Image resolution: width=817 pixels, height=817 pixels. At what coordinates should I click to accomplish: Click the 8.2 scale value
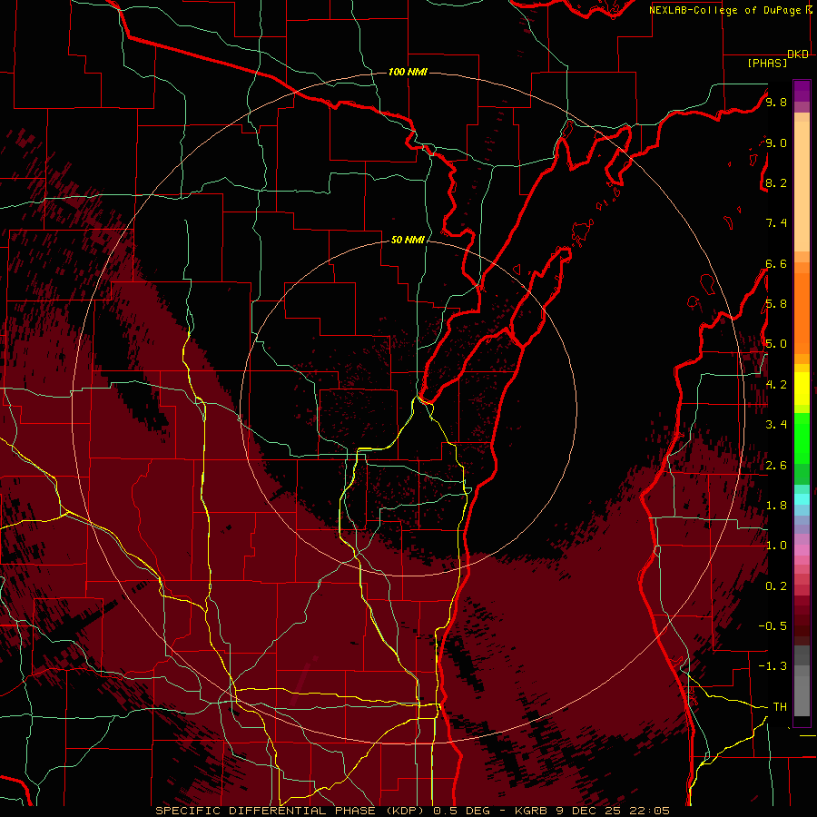pyautogui.click(x=776, y=182)
